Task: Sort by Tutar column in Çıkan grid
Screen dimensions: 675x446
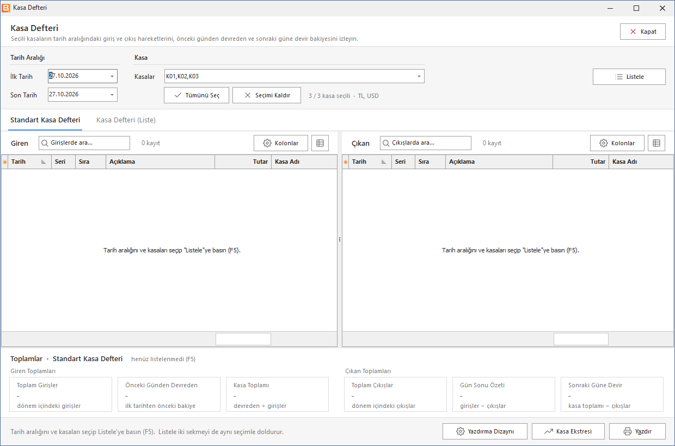Action: [581, 162]
